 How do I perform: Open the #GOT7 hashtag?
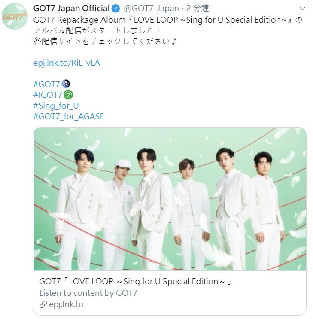coord(46,84)
